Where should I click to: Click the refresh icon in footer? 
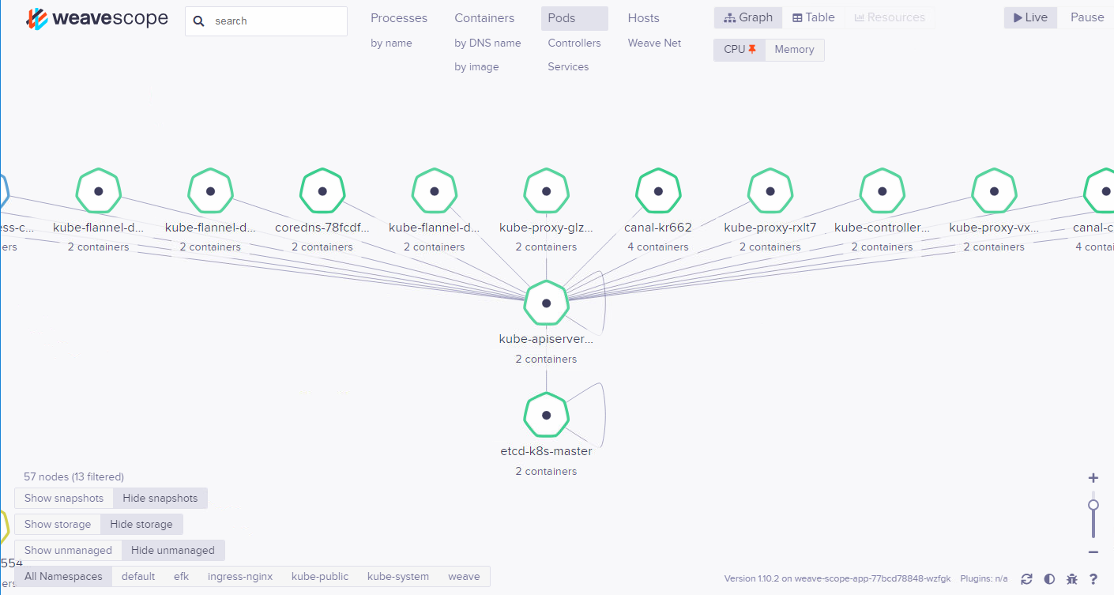pyautogui.click(x=1026, y=578)
